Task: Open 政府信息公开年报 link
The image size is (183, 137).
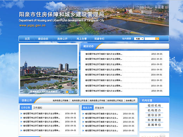Action: click(x=97, y=100)
